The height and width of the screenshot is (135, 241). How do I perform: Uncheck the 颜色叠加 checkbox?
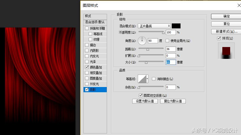[x=87, y=67]
